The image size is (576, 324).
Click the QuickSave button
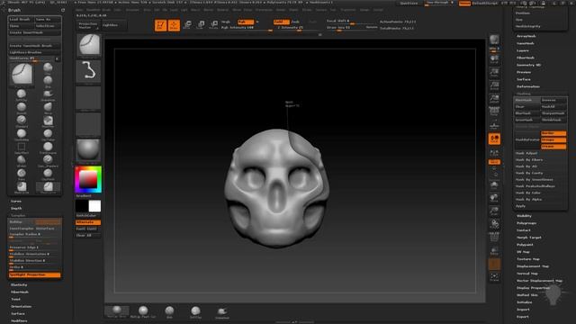[x=409, y=4]
